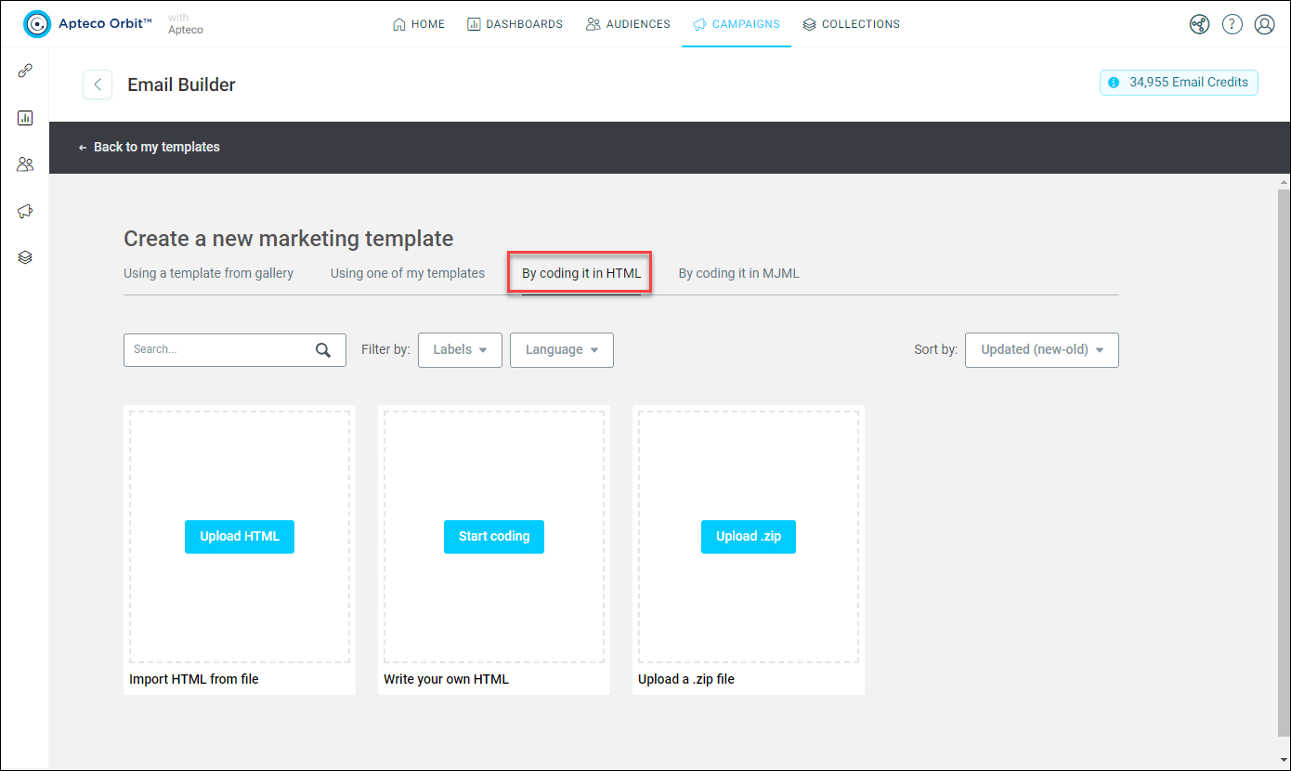This screenshot has height=771, width=1291.
Task: Expand the Language filter dropdown
Action: coord(562,350)
